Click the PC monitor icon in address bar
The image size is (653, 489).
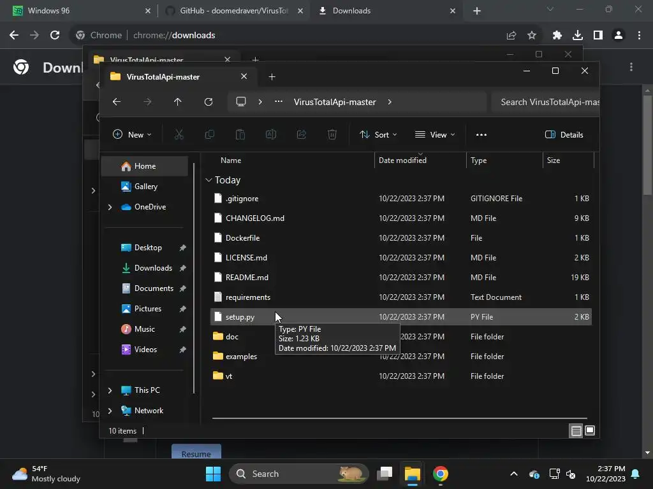pyautogui.click(x=241, y=102)
